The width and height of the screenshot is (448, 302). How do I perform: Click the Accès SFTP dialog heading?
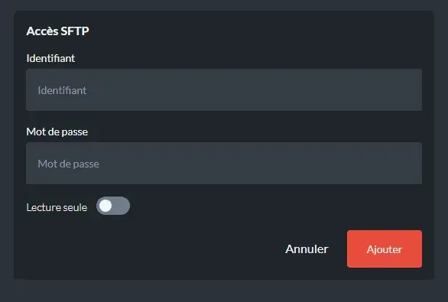click(57, 31)
